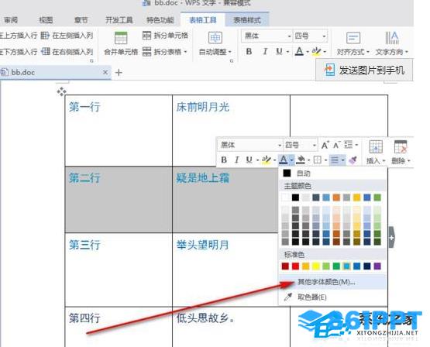The image size is (430, 347).
Task: Select the eyedropper tool (取色器)
Action: (288, 297)
